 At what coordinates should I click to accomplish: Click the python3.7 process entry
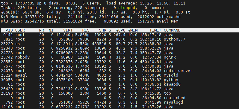[175, 39]
